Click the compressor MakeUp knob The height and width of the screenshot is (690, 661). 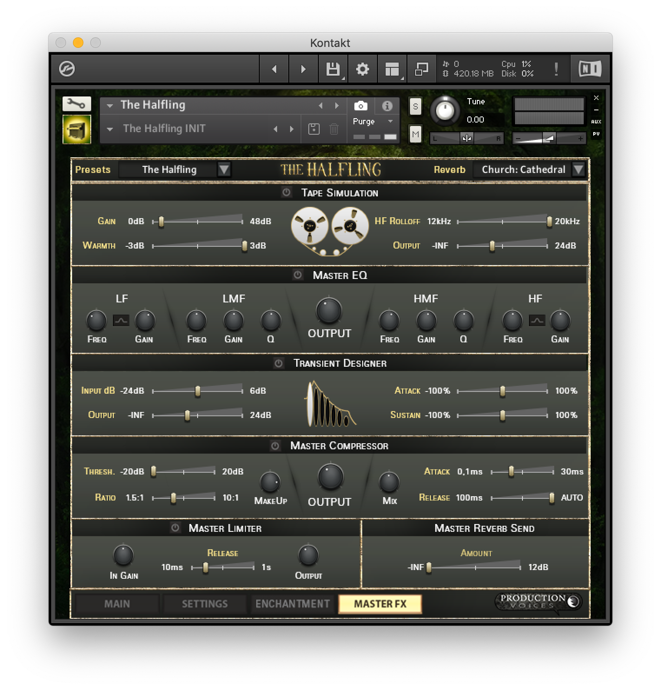point(270,482)
